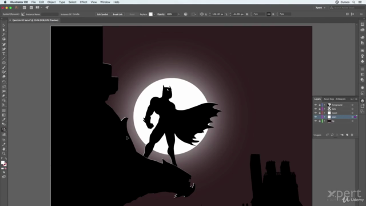Open the Arrange Documents dropdown
The height and width of the screenshot is (206, 366).
[38, 7]
